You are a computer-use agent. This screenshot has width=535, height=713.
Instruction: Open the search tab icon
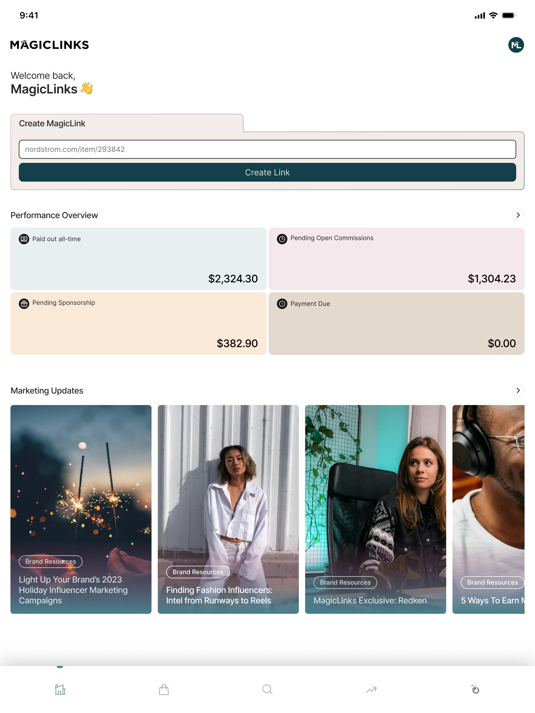click(267, 690)
